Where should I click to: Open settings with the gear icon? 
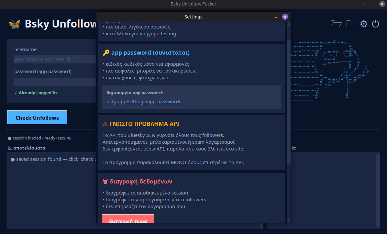[x=364, y=24]
